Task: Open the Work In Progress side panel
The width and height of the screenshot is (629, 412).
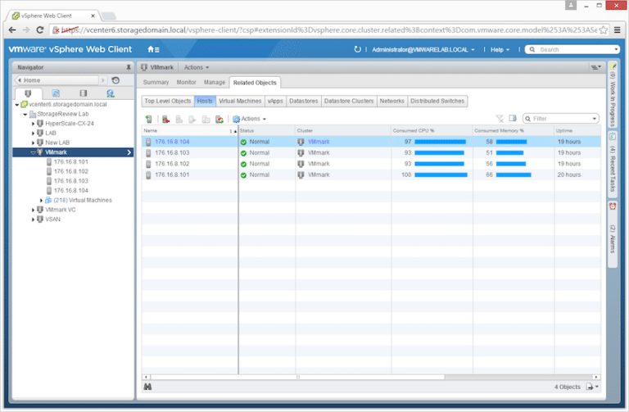Action: click(613, 95)
